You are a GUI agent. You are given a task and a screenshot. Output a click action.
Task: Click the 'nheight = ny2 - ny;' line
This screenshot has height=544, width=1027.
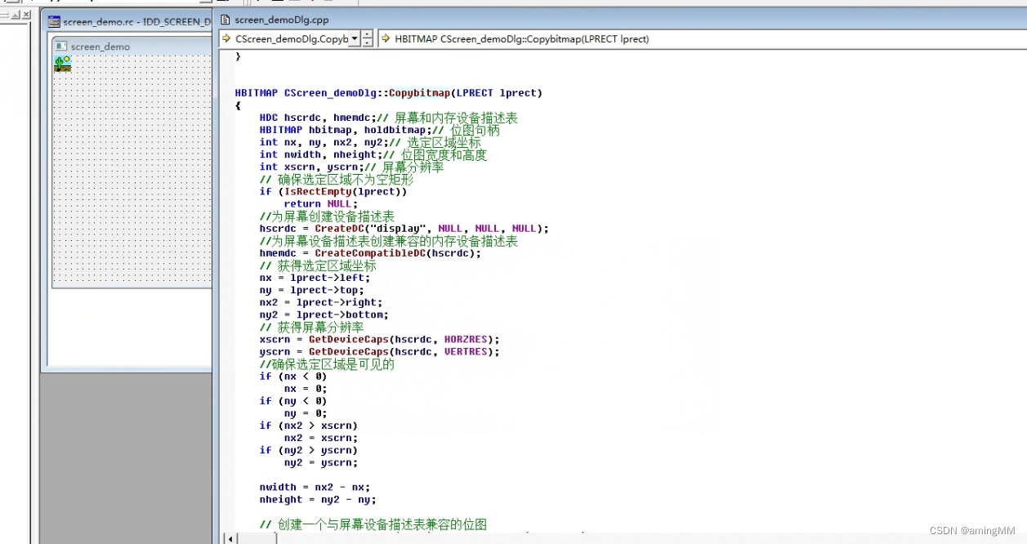(318, 500)
